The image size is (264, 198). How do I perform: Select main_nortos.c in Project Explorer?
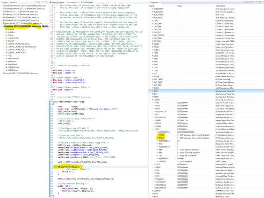tap(13, 59)
